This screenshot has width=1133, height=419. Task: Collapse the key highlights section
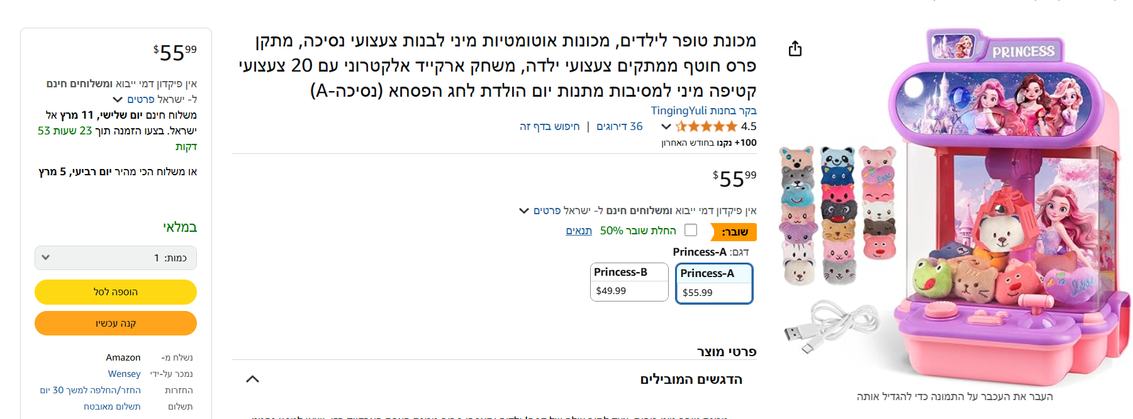[252, 379]
